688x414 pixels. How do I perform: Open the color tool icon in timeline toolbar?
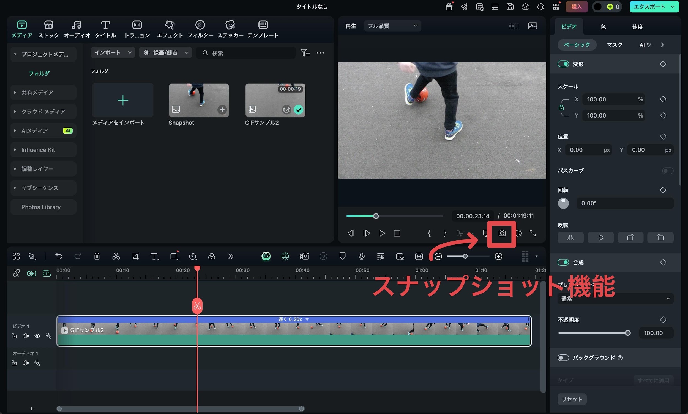pos(212,256)
